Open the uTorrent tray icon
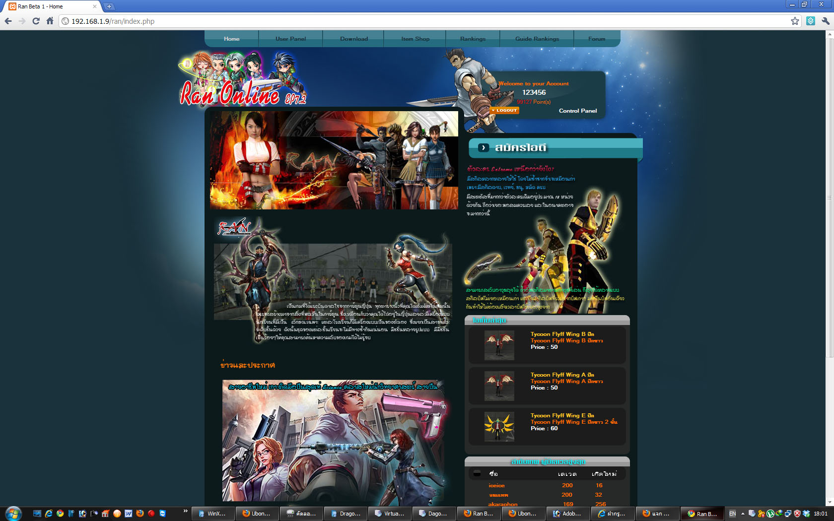 pyautogui.click(x=770, y=514)
